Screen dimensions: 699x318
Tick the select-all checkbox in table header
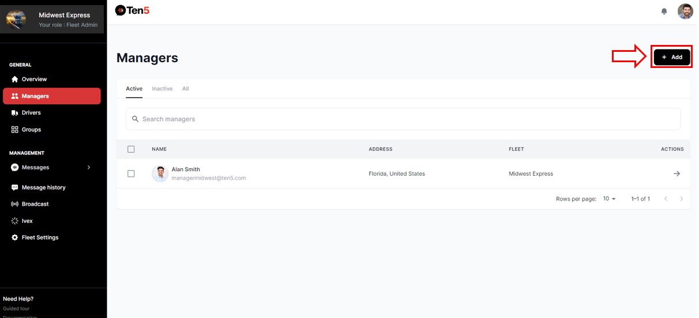pyautogui.click(x=131, y=149)
